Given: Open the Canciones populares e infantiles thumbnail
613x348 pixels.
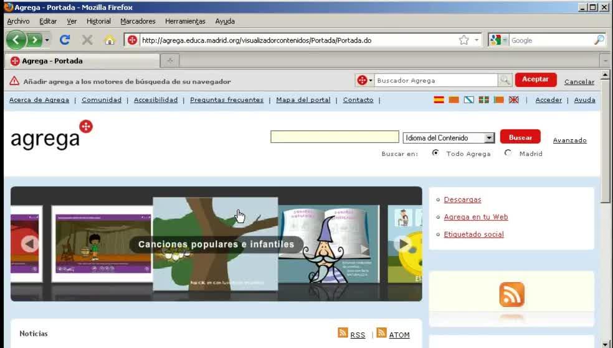Looking at the screenshot, I should click(216, 244).
